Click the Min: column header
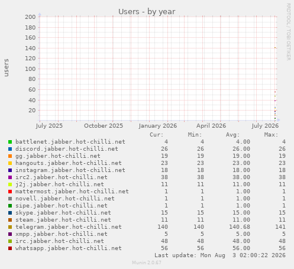Viewport: 294px width, 269px height. (x=195, y=135)
